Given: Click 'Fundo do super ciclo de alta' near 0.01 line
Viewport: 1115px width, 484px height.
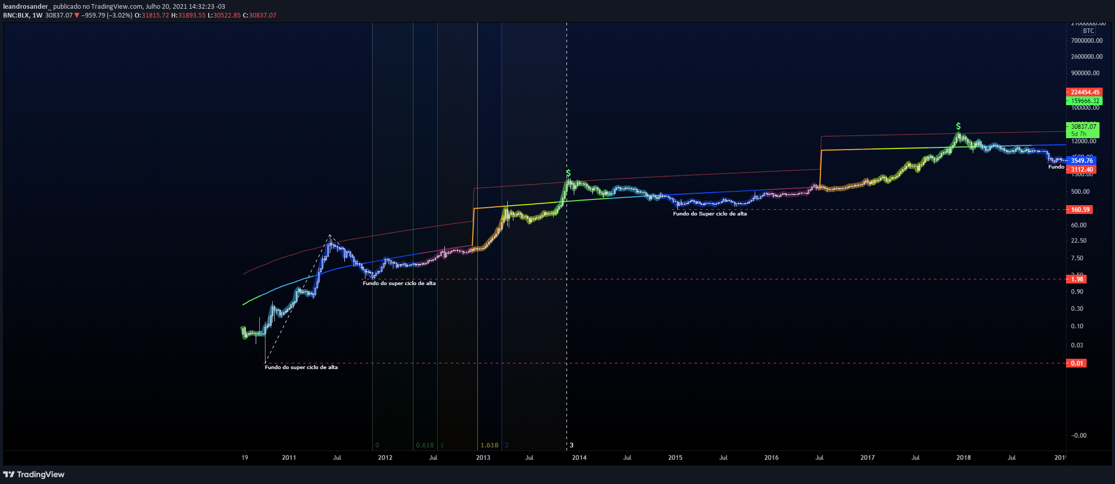Looking at the screenshot, I should click(x=302, y=368).
